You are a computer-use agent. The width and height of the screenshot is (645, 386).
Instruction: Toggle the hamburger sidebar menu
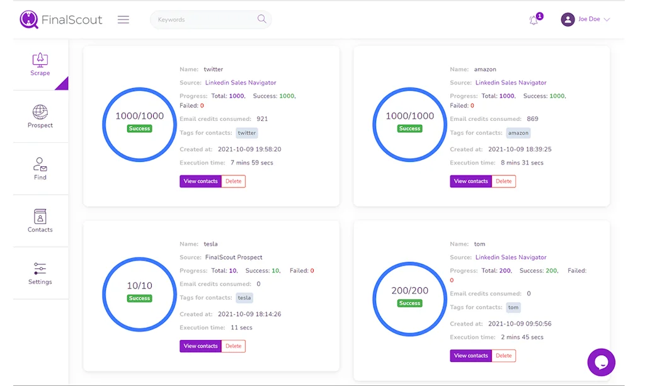(x=123, y=20)
